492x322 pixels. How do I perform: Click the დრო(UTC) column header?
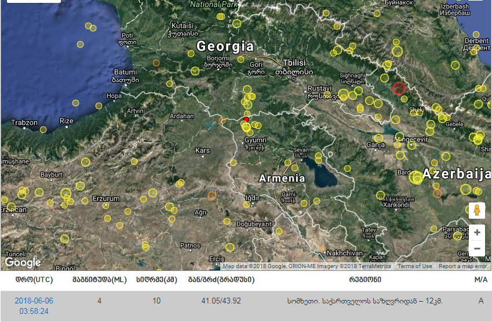(x=33, y=280)
